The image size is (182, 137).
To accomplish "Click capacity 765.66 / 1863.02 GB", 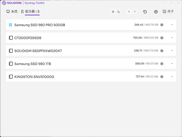I will [x=146, y=38].
